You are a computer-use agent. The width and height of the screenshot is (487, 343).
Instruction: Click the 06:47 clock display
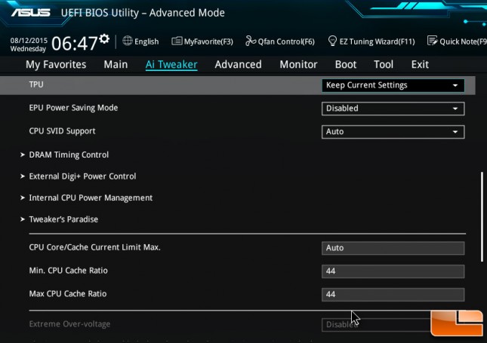point(75,43)
